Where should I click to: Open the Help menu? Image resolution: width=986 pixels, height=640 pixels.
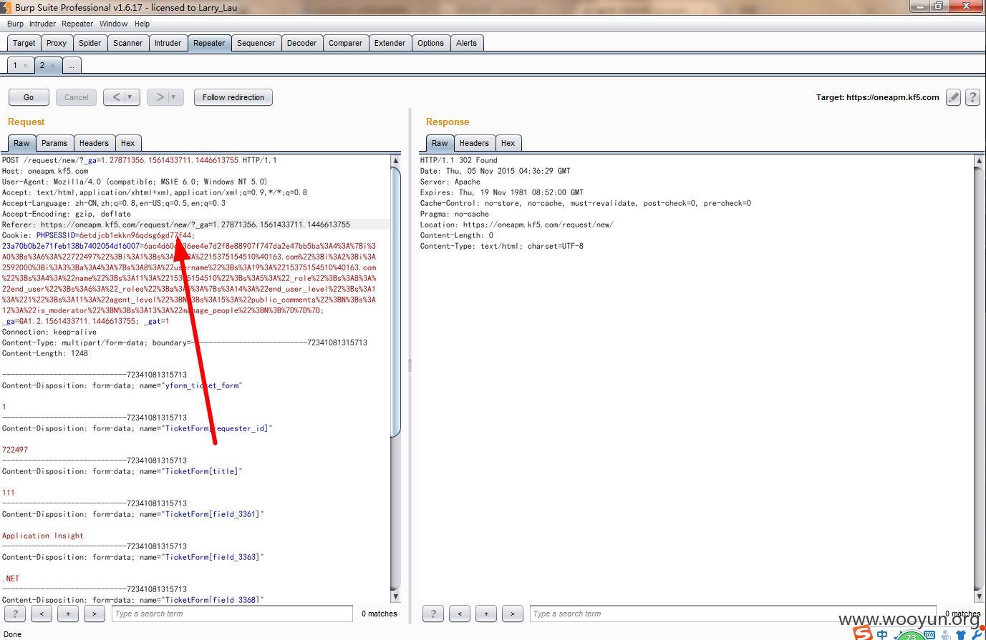point(142,24)
